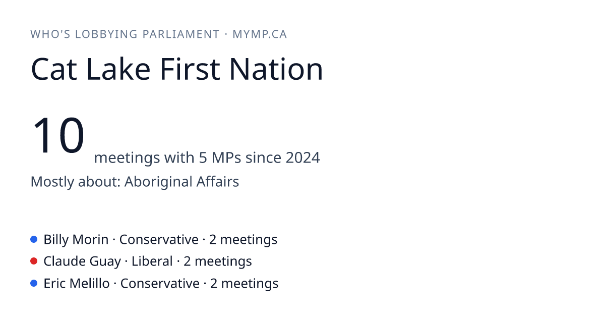This screenshot has height=318, width=605.
Task: Select the Aboriginal Affairs topic
Action: 181,182
